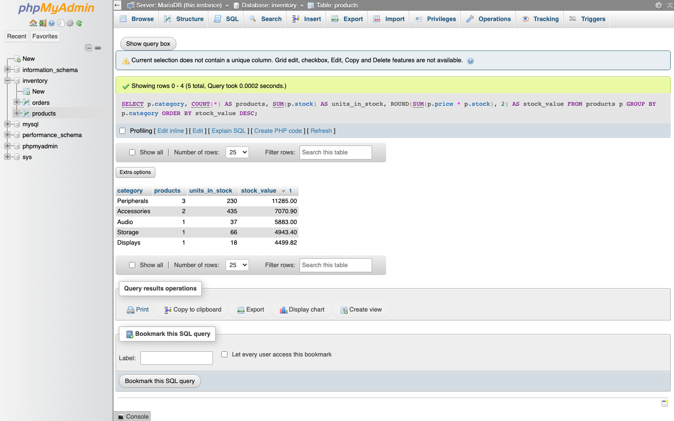Screen dimensions: 674x421
Task: Click the Display chart bar icon
Action: pyautogui.click(x=283, y=310)
